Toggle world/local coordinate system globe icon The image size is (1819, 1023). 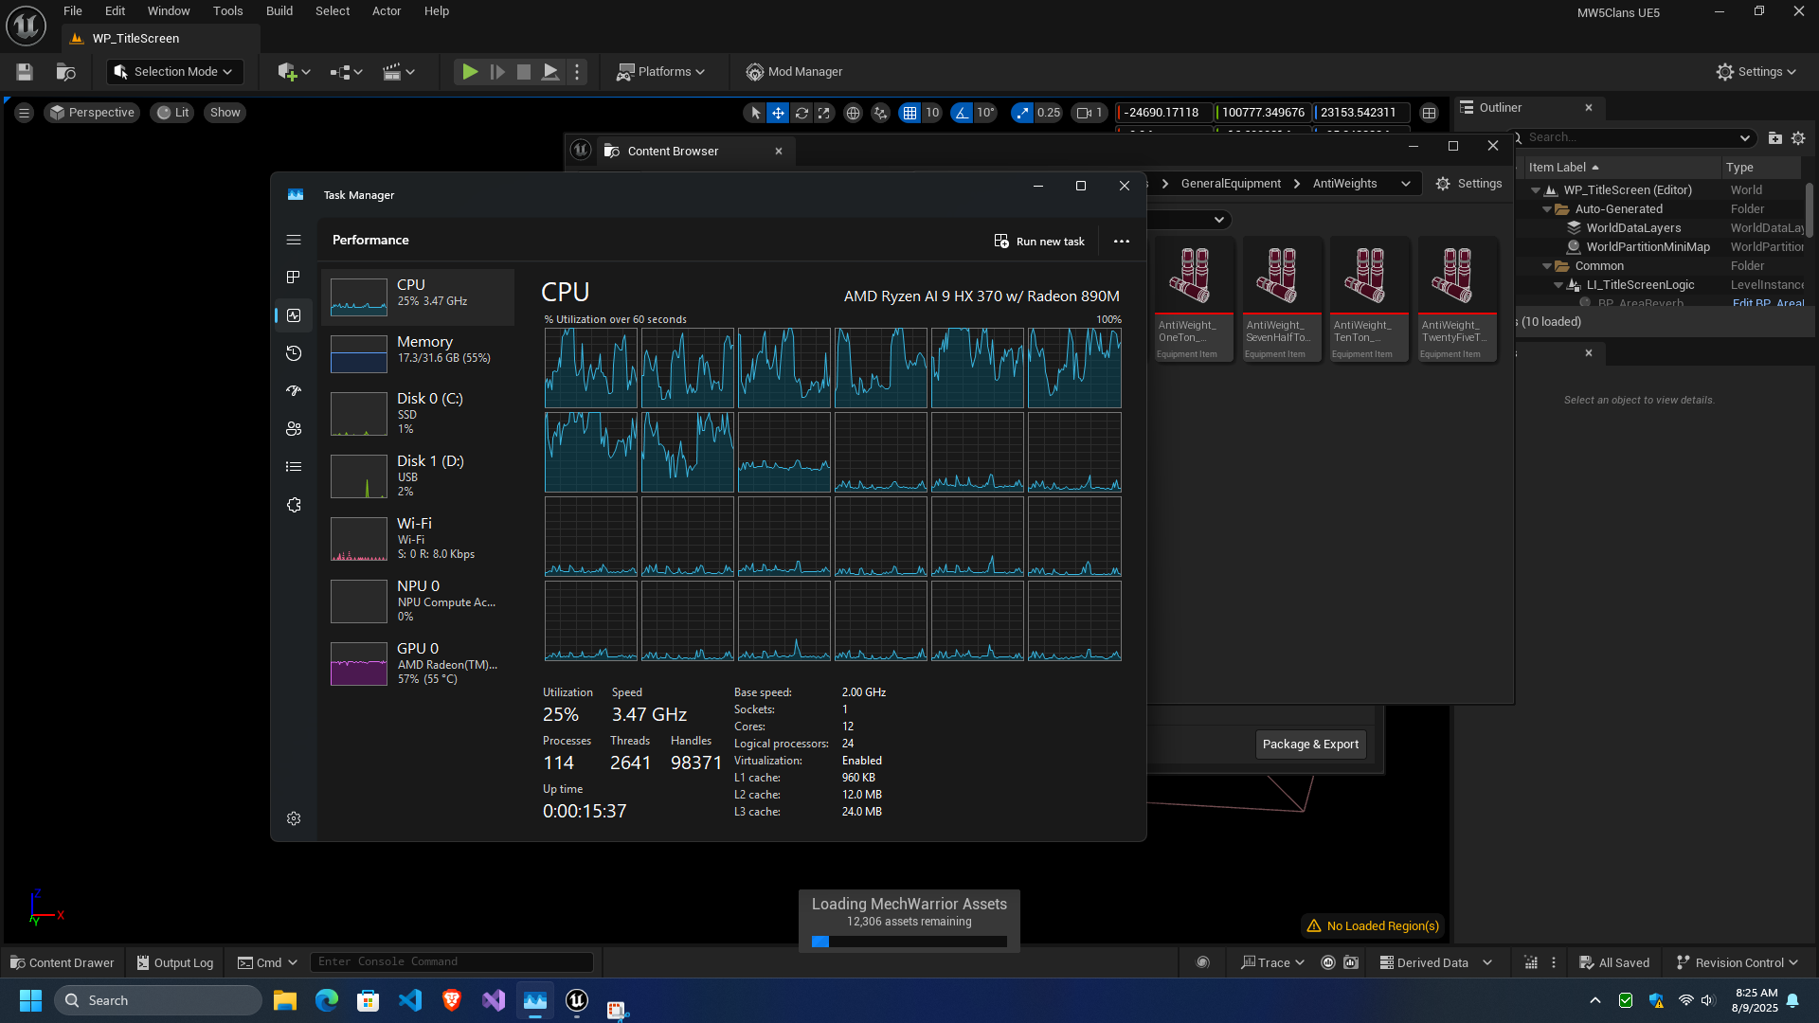click(853, 113)
